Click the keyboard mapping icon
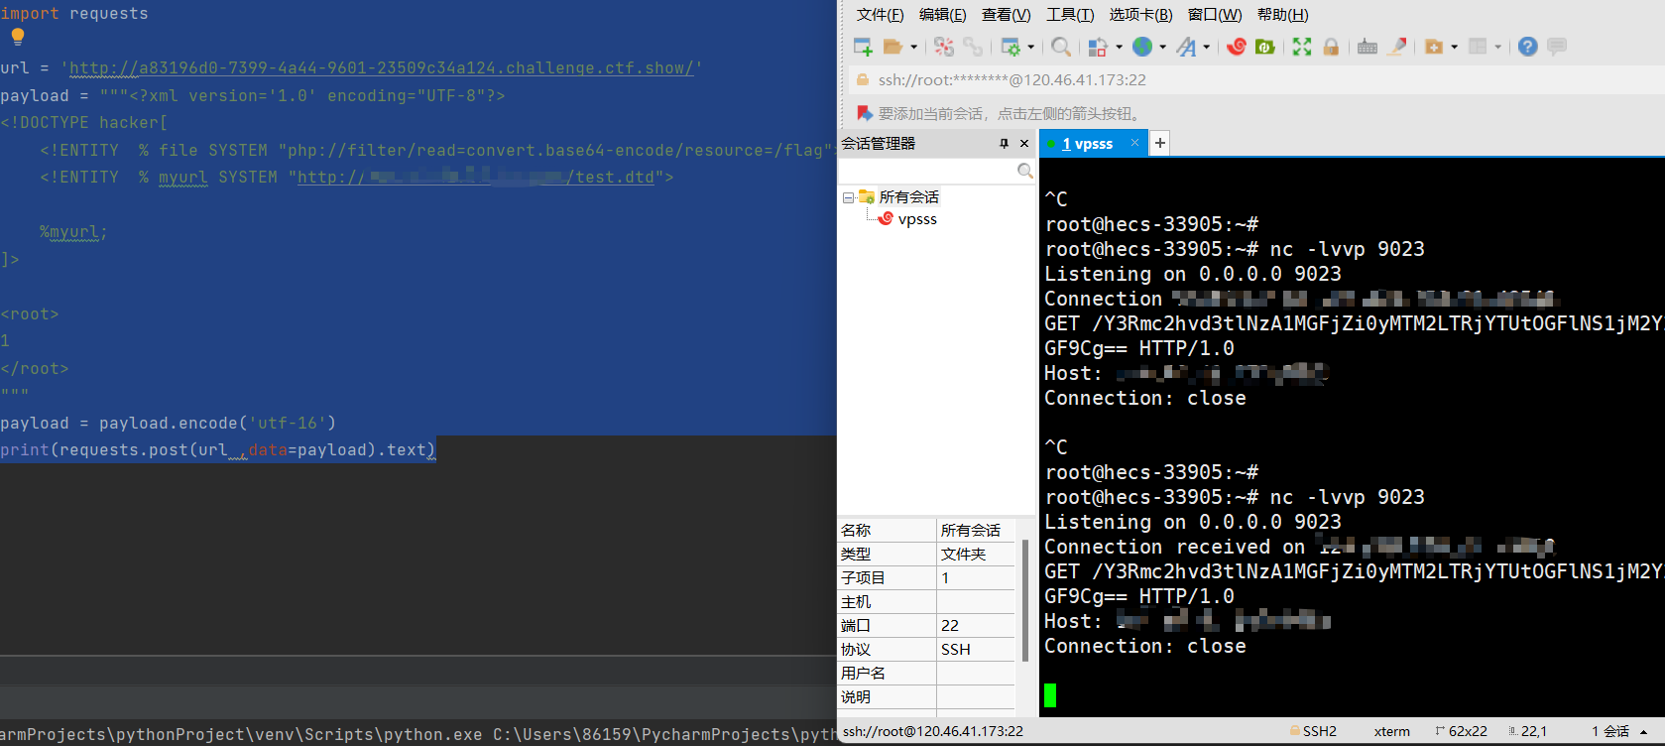1665x746 pixels. 1368,47
